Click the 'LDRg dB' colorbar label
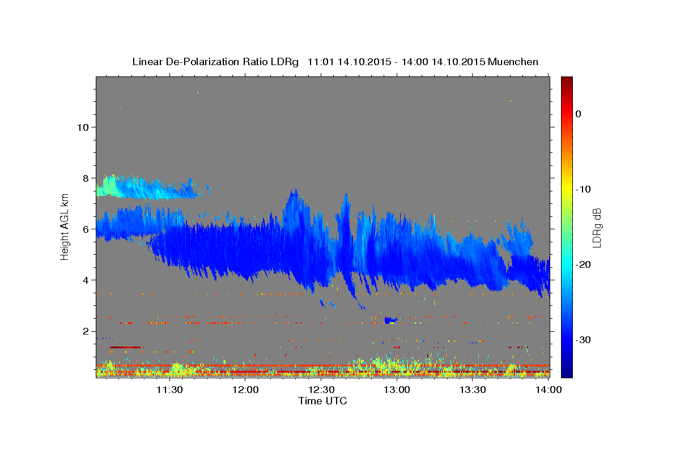Image resolution: width=680 pixels, height=453 pixels. pos(596,228)
